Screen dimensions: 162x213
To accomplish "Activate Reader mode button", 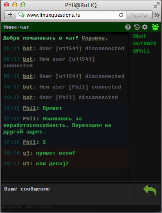I will [x=139, y=15].
